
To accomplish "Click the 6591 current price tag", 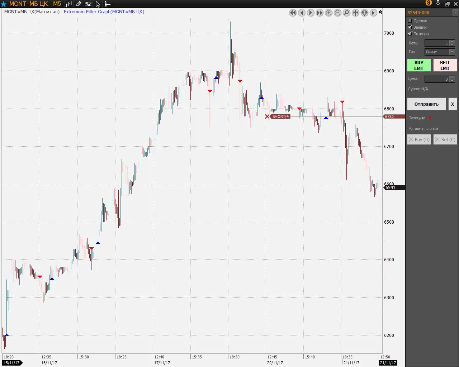I will 394,188.
